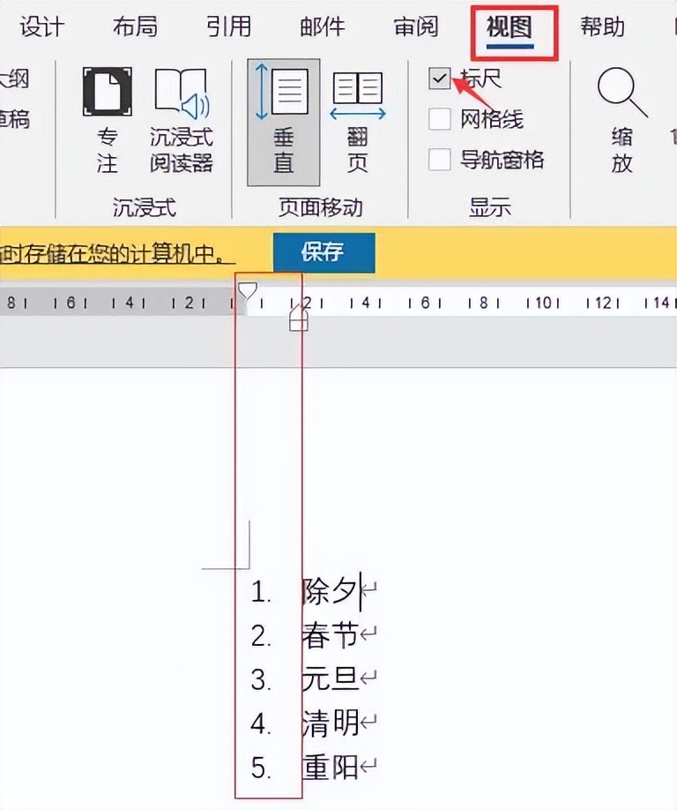Uncheck the 标尺 ruler checkbox

[439, 79]
